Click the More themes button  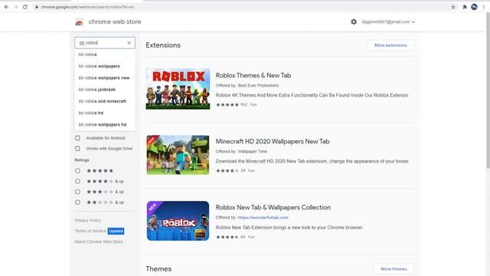394,269
